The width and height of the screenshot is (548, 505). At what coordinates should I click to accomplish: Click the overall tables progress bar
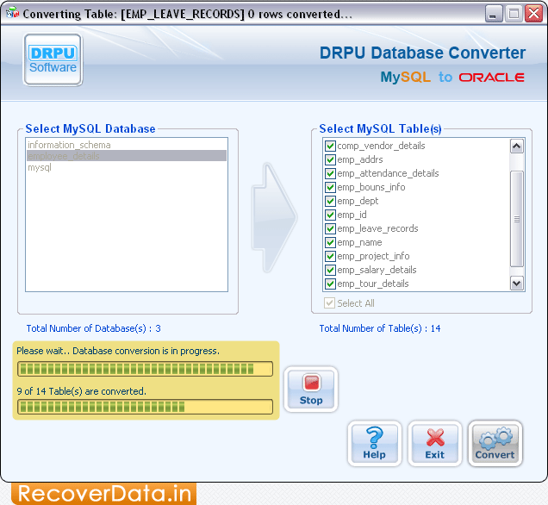pos(145,407)
